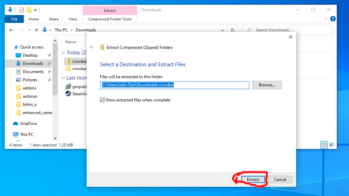Open the File menu in Explorer
The width and height of the screenshot is (349, 196).
click(x=14, y=19)
